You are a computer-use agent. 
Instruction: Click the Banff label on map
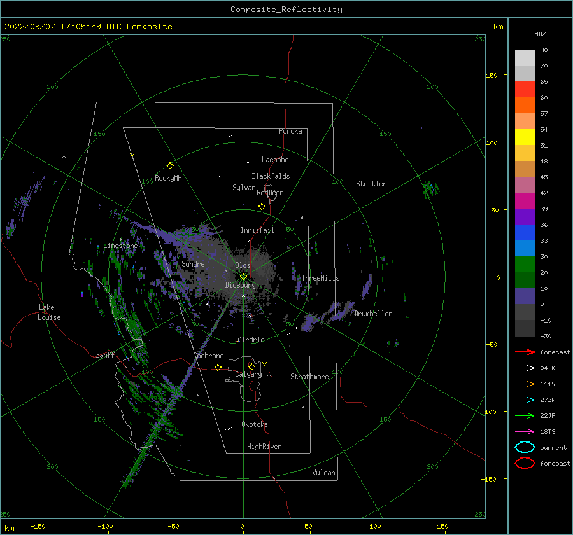pyautogui.click(x=105, y=354)
